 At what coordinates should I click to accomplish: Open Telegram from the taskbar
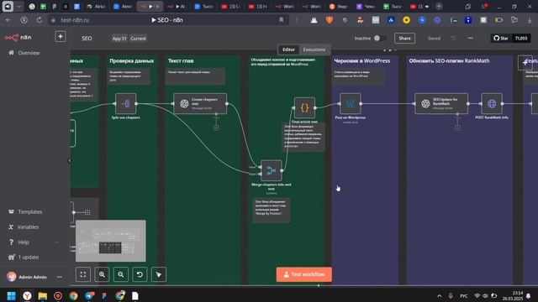click(89, 296)
